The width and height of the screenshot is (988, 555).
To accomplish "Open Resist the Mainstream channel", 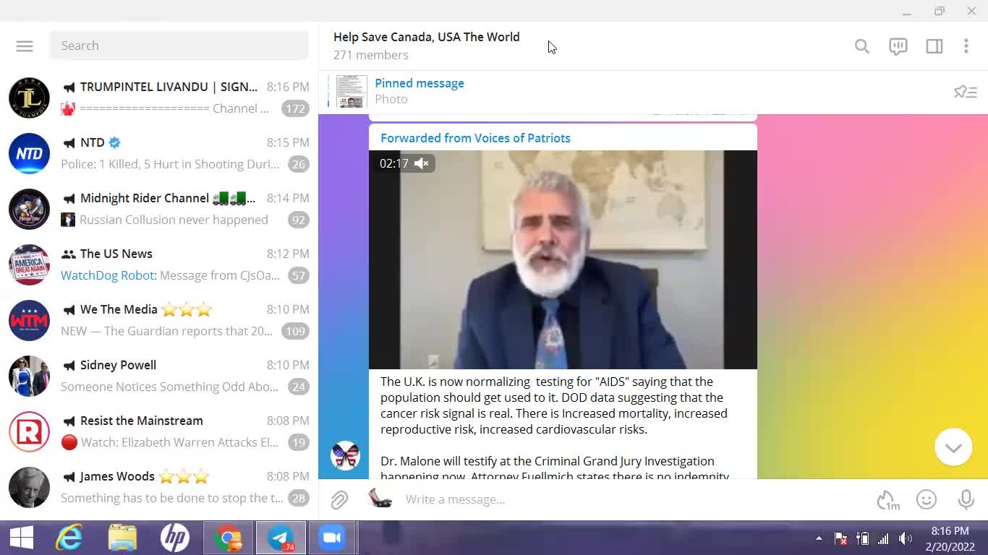I will click(159, 431).
